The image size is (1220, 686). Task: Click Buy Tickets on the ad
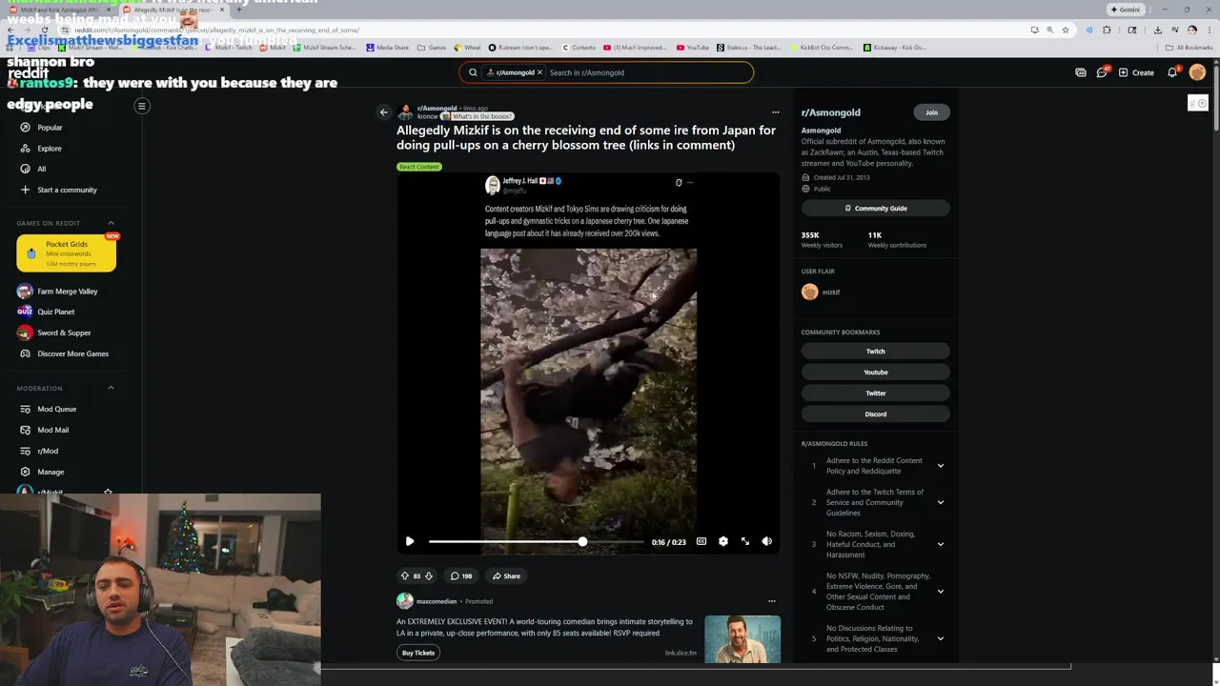[x=418, y=653]
